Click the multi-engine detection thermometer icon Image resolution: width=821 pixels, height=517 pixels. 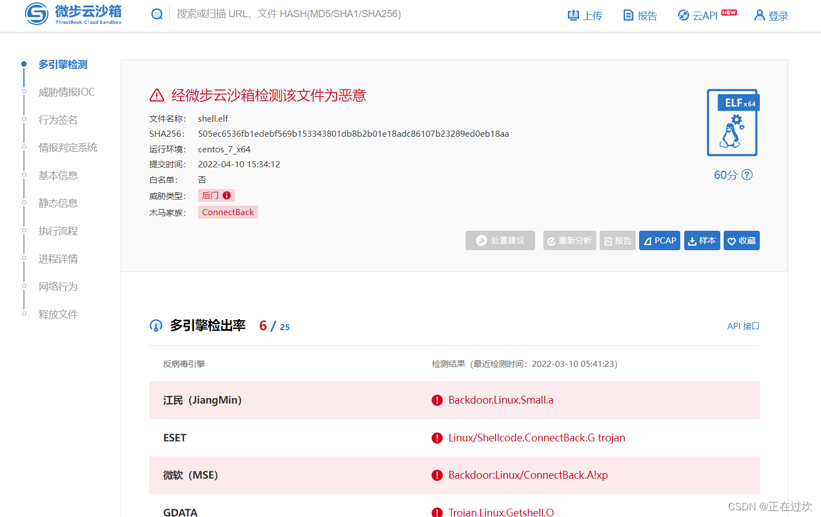(x=156, y=326)
